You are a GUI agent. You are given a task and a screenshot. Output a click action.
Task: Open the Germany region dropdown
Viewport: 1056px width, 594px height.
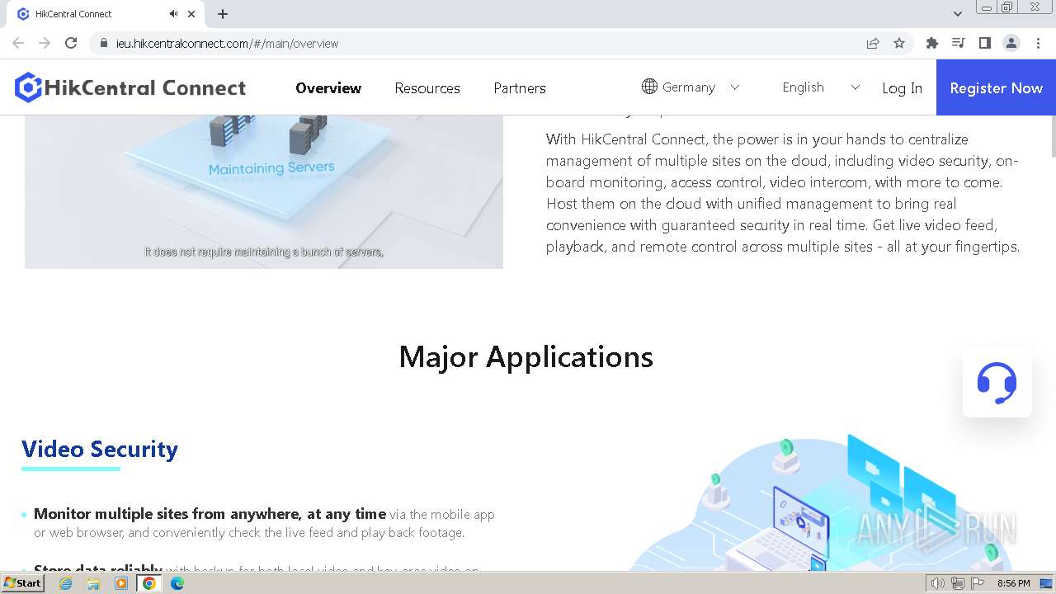[x=691, y=87]
